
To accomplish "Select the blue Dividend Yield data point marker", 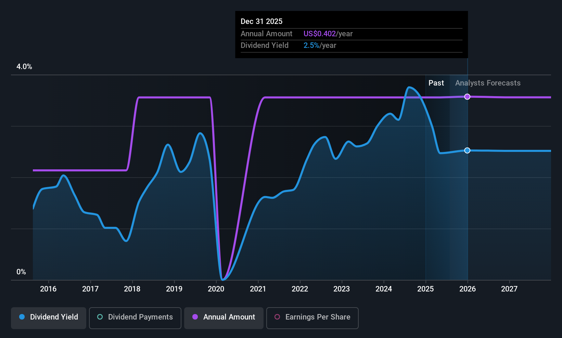I will (467, 151).
